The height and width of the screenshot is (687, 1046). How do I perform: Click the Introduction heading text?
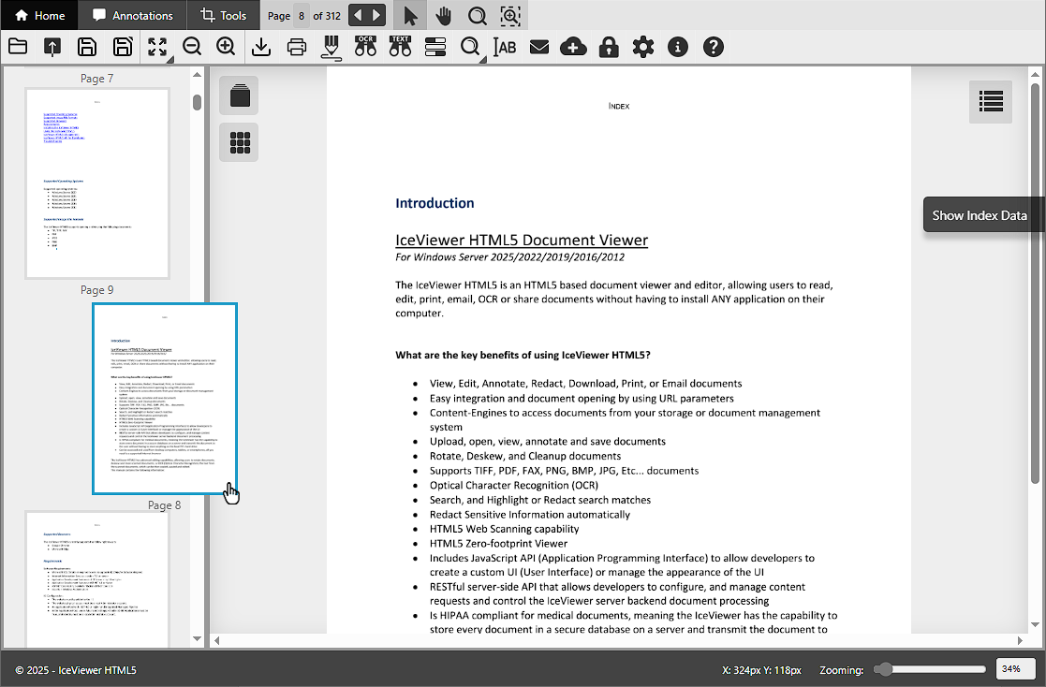point(435,203)
